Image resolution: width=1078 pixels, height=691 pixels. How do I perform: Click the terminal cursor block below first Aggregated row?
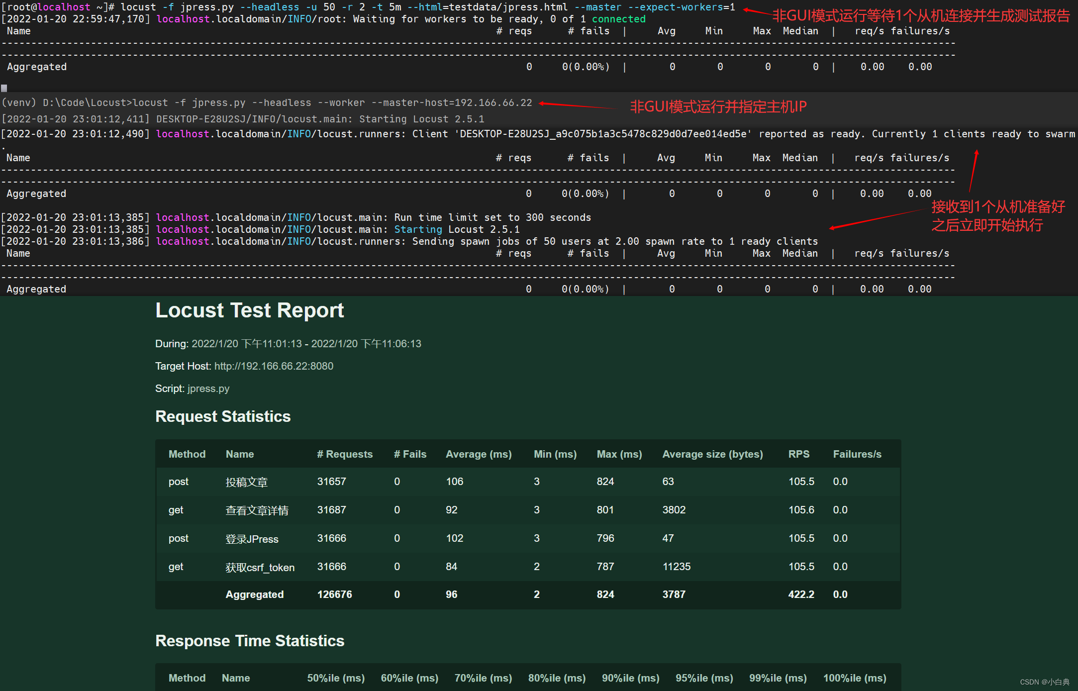[4, 88]
